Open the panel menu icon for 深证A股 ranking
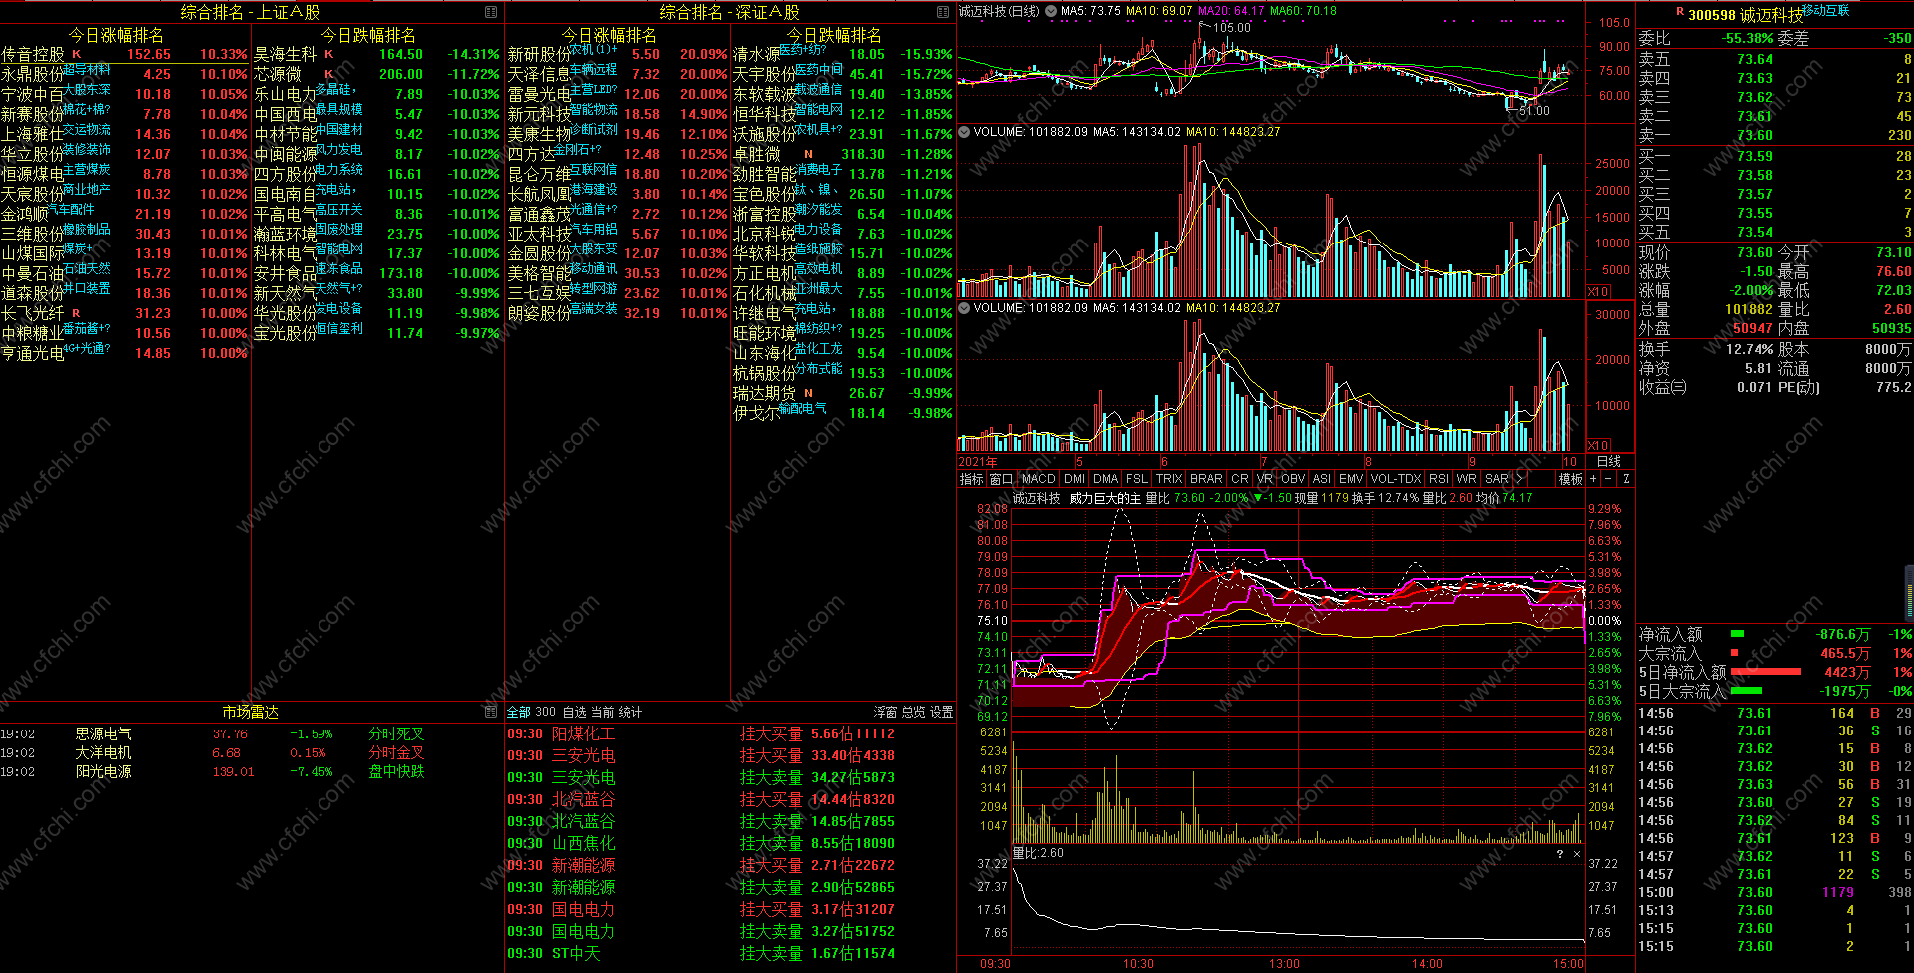 point(943,12)
